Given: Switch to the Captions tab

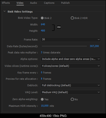Looking at the screenshot, I should (49, 3).
